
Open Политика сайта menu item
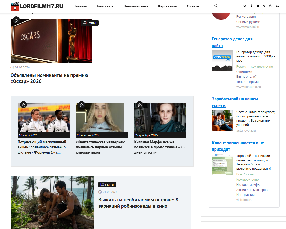click(x=136, y=6)
